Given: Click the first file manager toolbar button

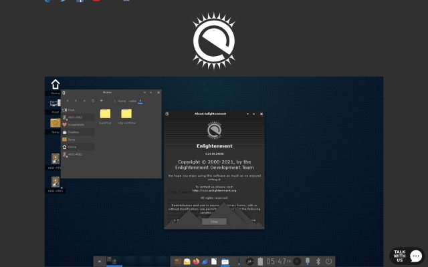Looking at the screenshot, I should pyautogui.click(x=68, y=101).
